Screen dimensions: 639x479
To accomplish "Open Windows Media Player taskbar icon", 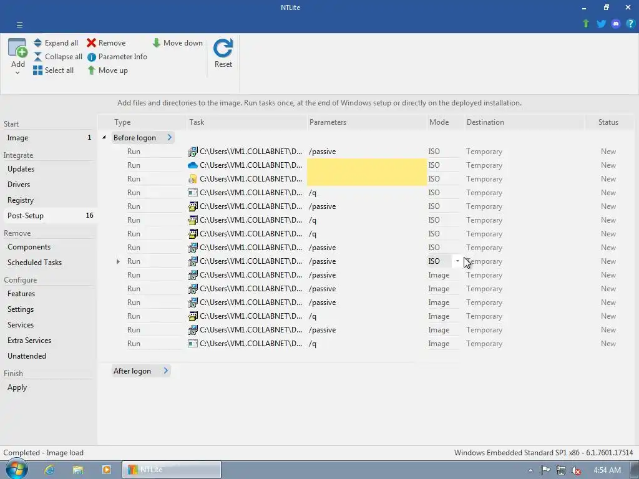I will (106, 470).
